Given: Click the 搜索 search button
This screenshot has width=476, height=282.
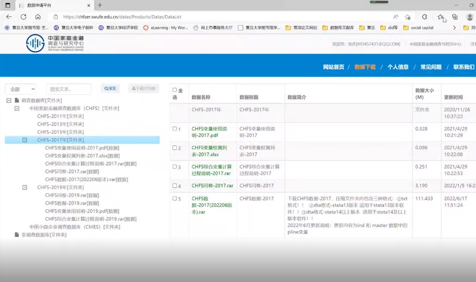Looking at the screenshot, I should click(110, 88).
